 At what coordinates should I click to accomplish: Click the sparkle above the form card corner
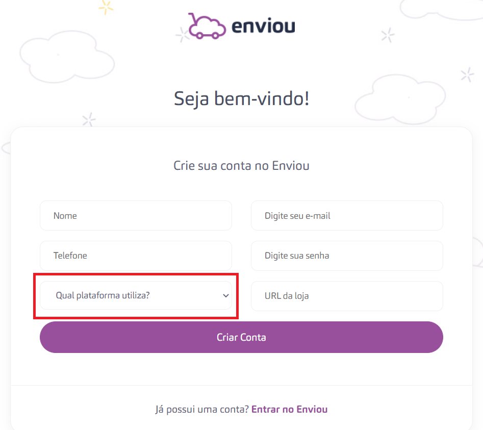click(x=89, y=119)
